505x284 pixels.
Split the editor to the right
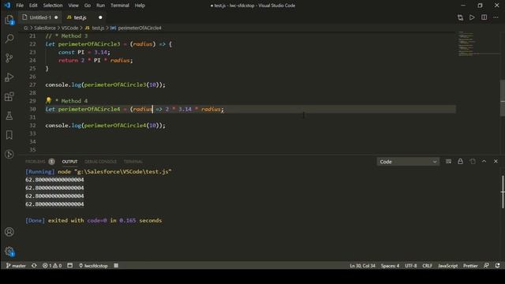[x=484, y=17]
